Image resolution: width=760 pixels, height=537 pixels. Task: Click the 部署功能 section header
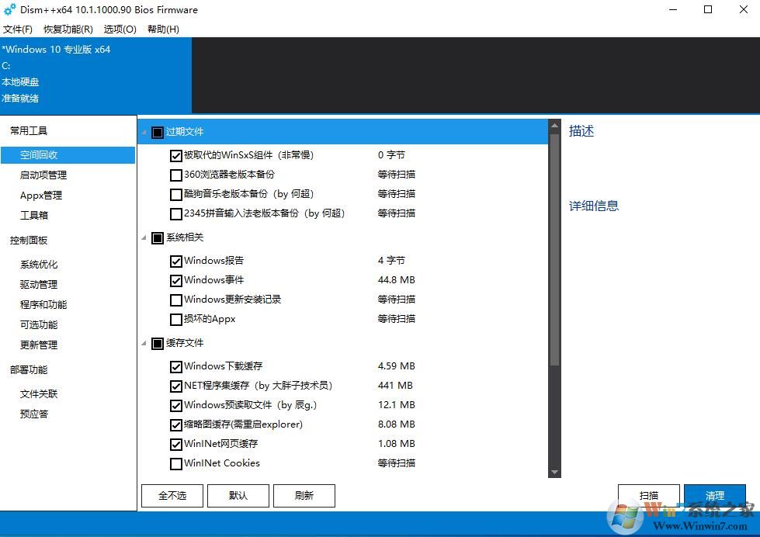click(29, 370)
